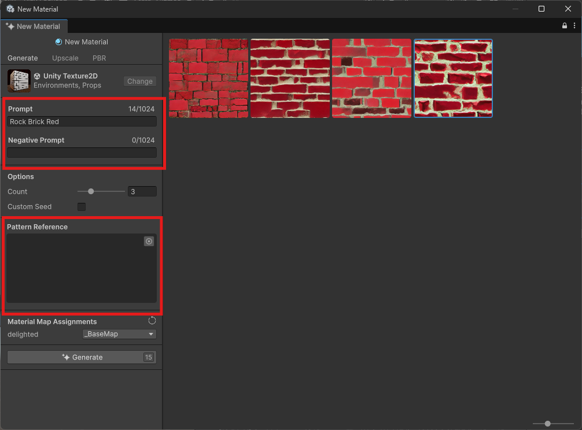Click the delighted map label
The width and height of the screenshot is (582, 430).
coord(23,335)
